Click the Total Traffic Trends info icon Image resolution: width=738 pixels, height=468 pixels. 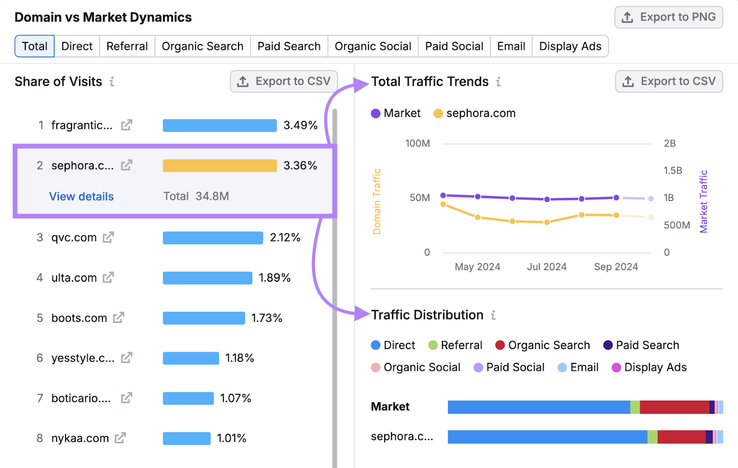click(x=498, y=82)
